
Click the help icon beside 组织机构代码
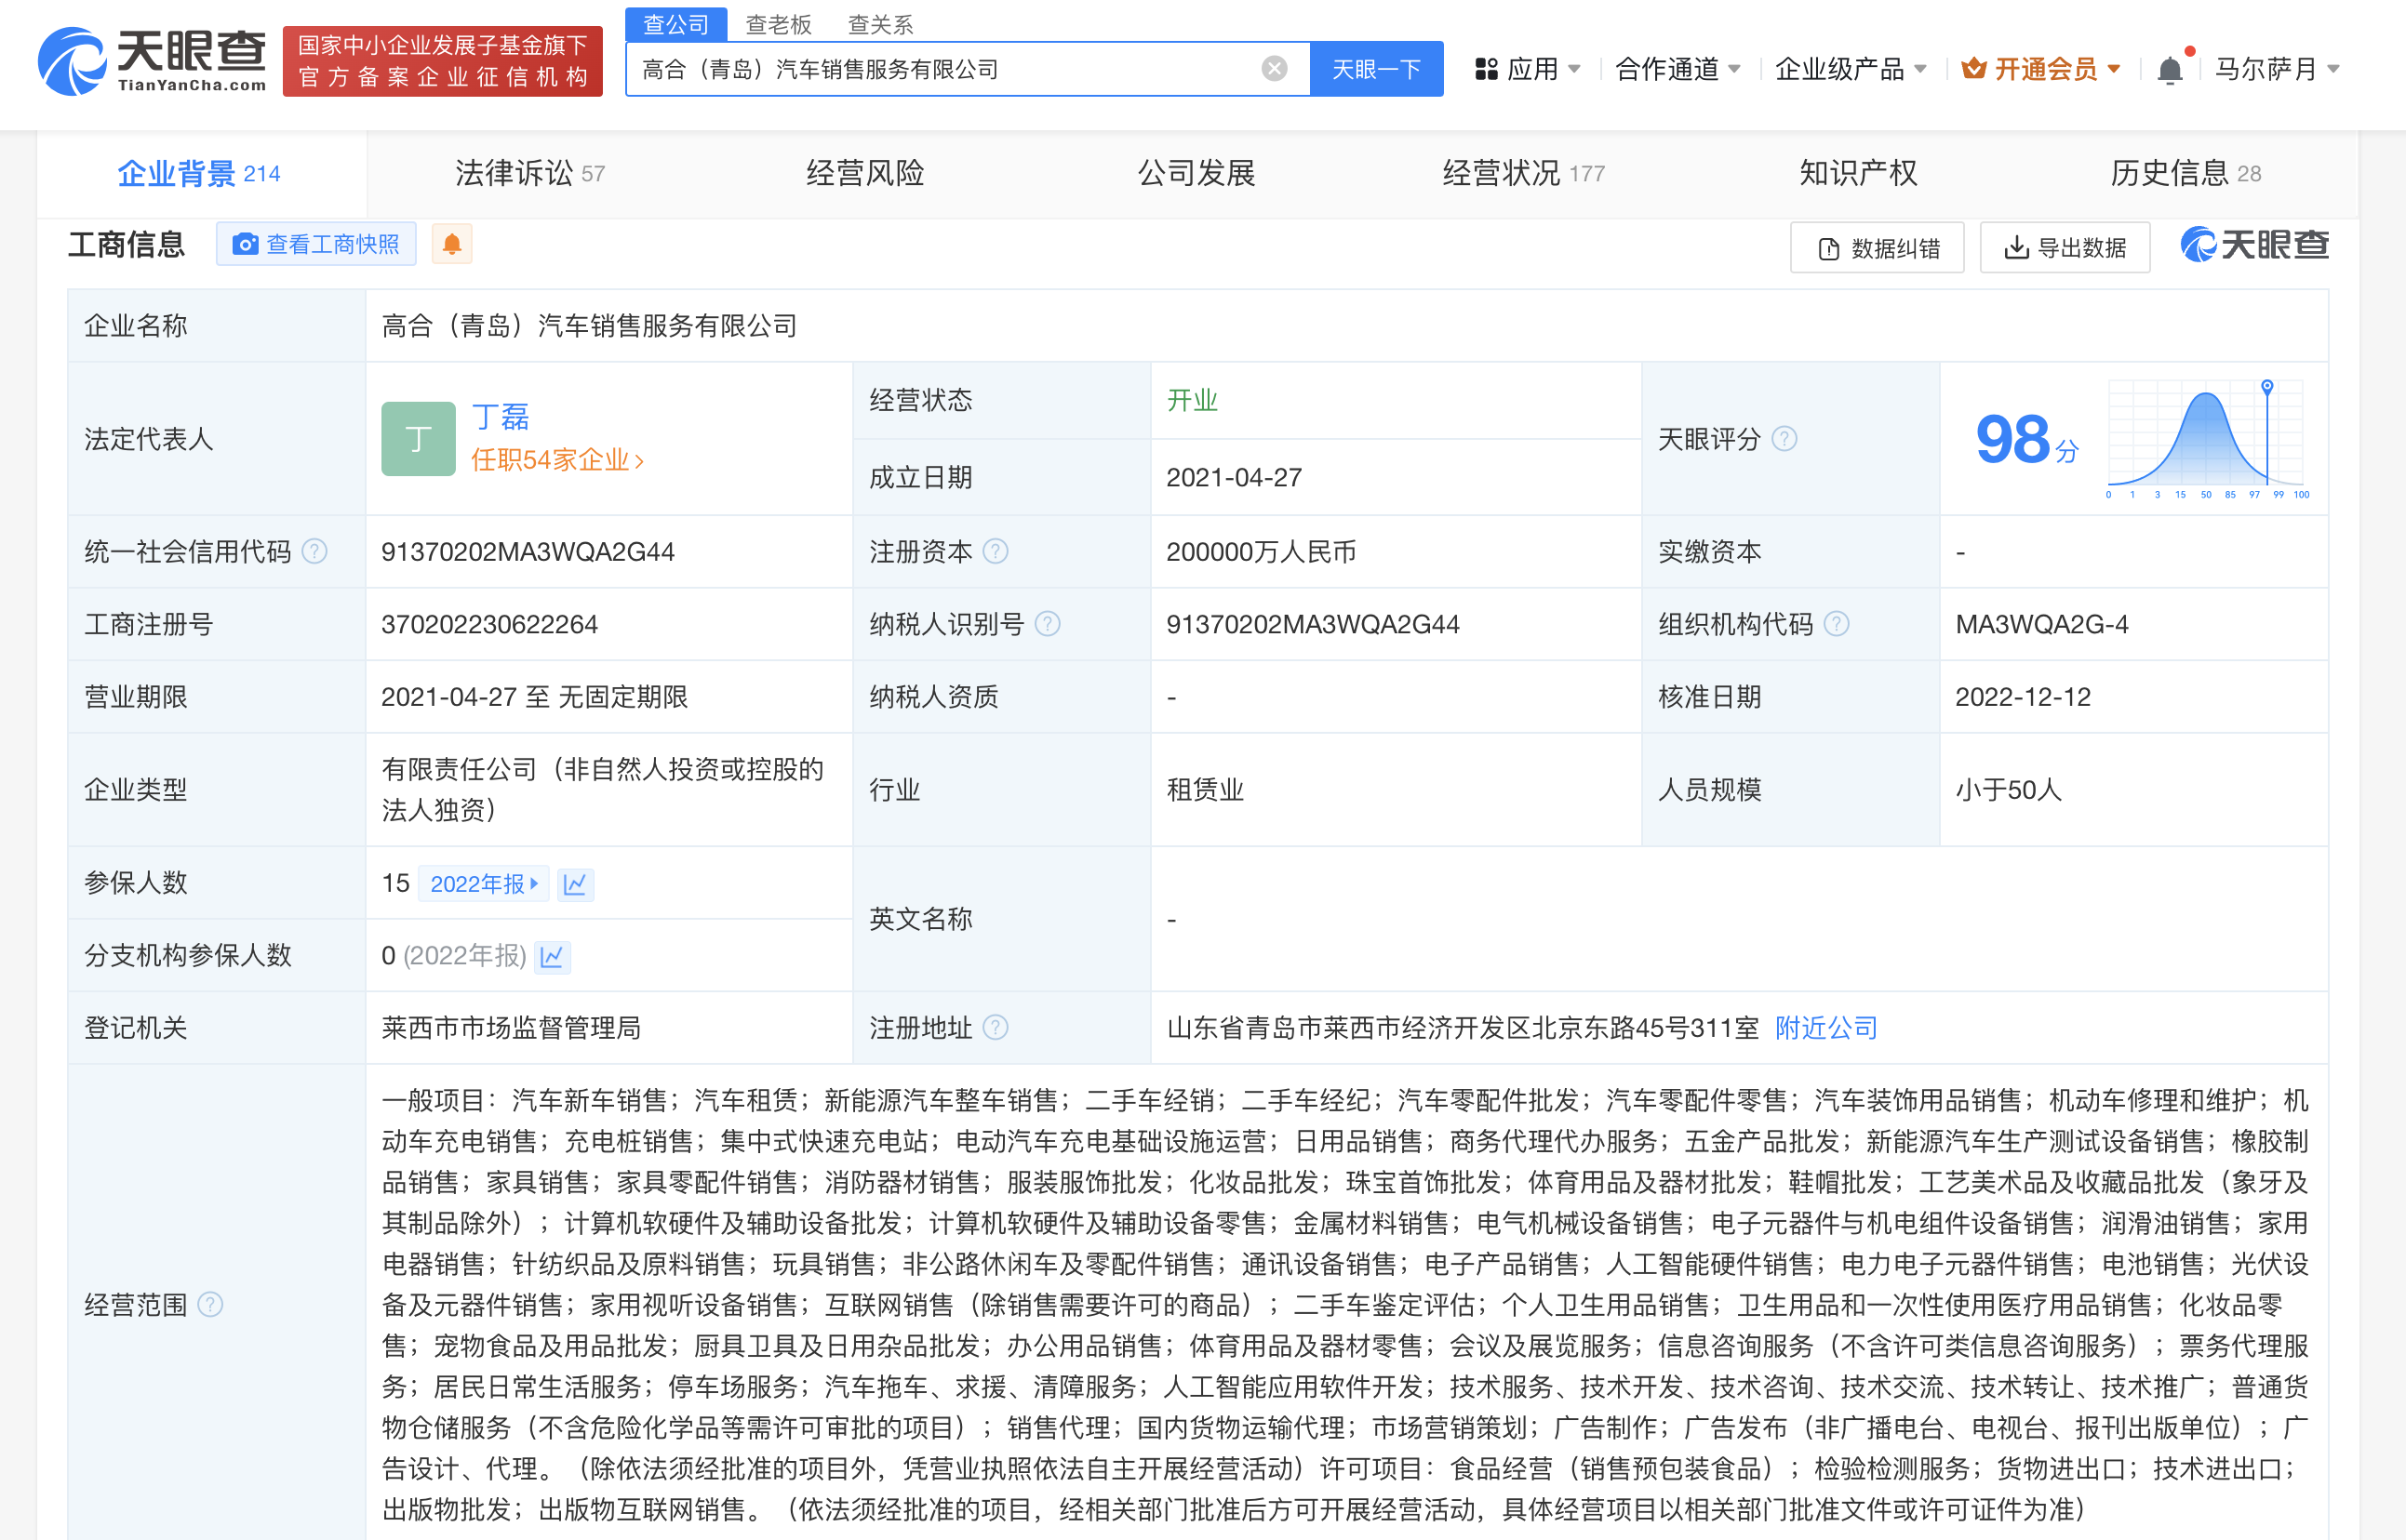click(x=1837, y=624)
